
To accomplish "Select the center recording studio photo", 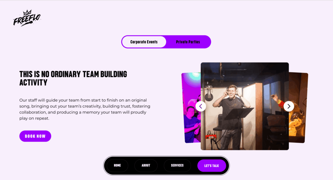I will pyautogui.click(x=245, y=106).
